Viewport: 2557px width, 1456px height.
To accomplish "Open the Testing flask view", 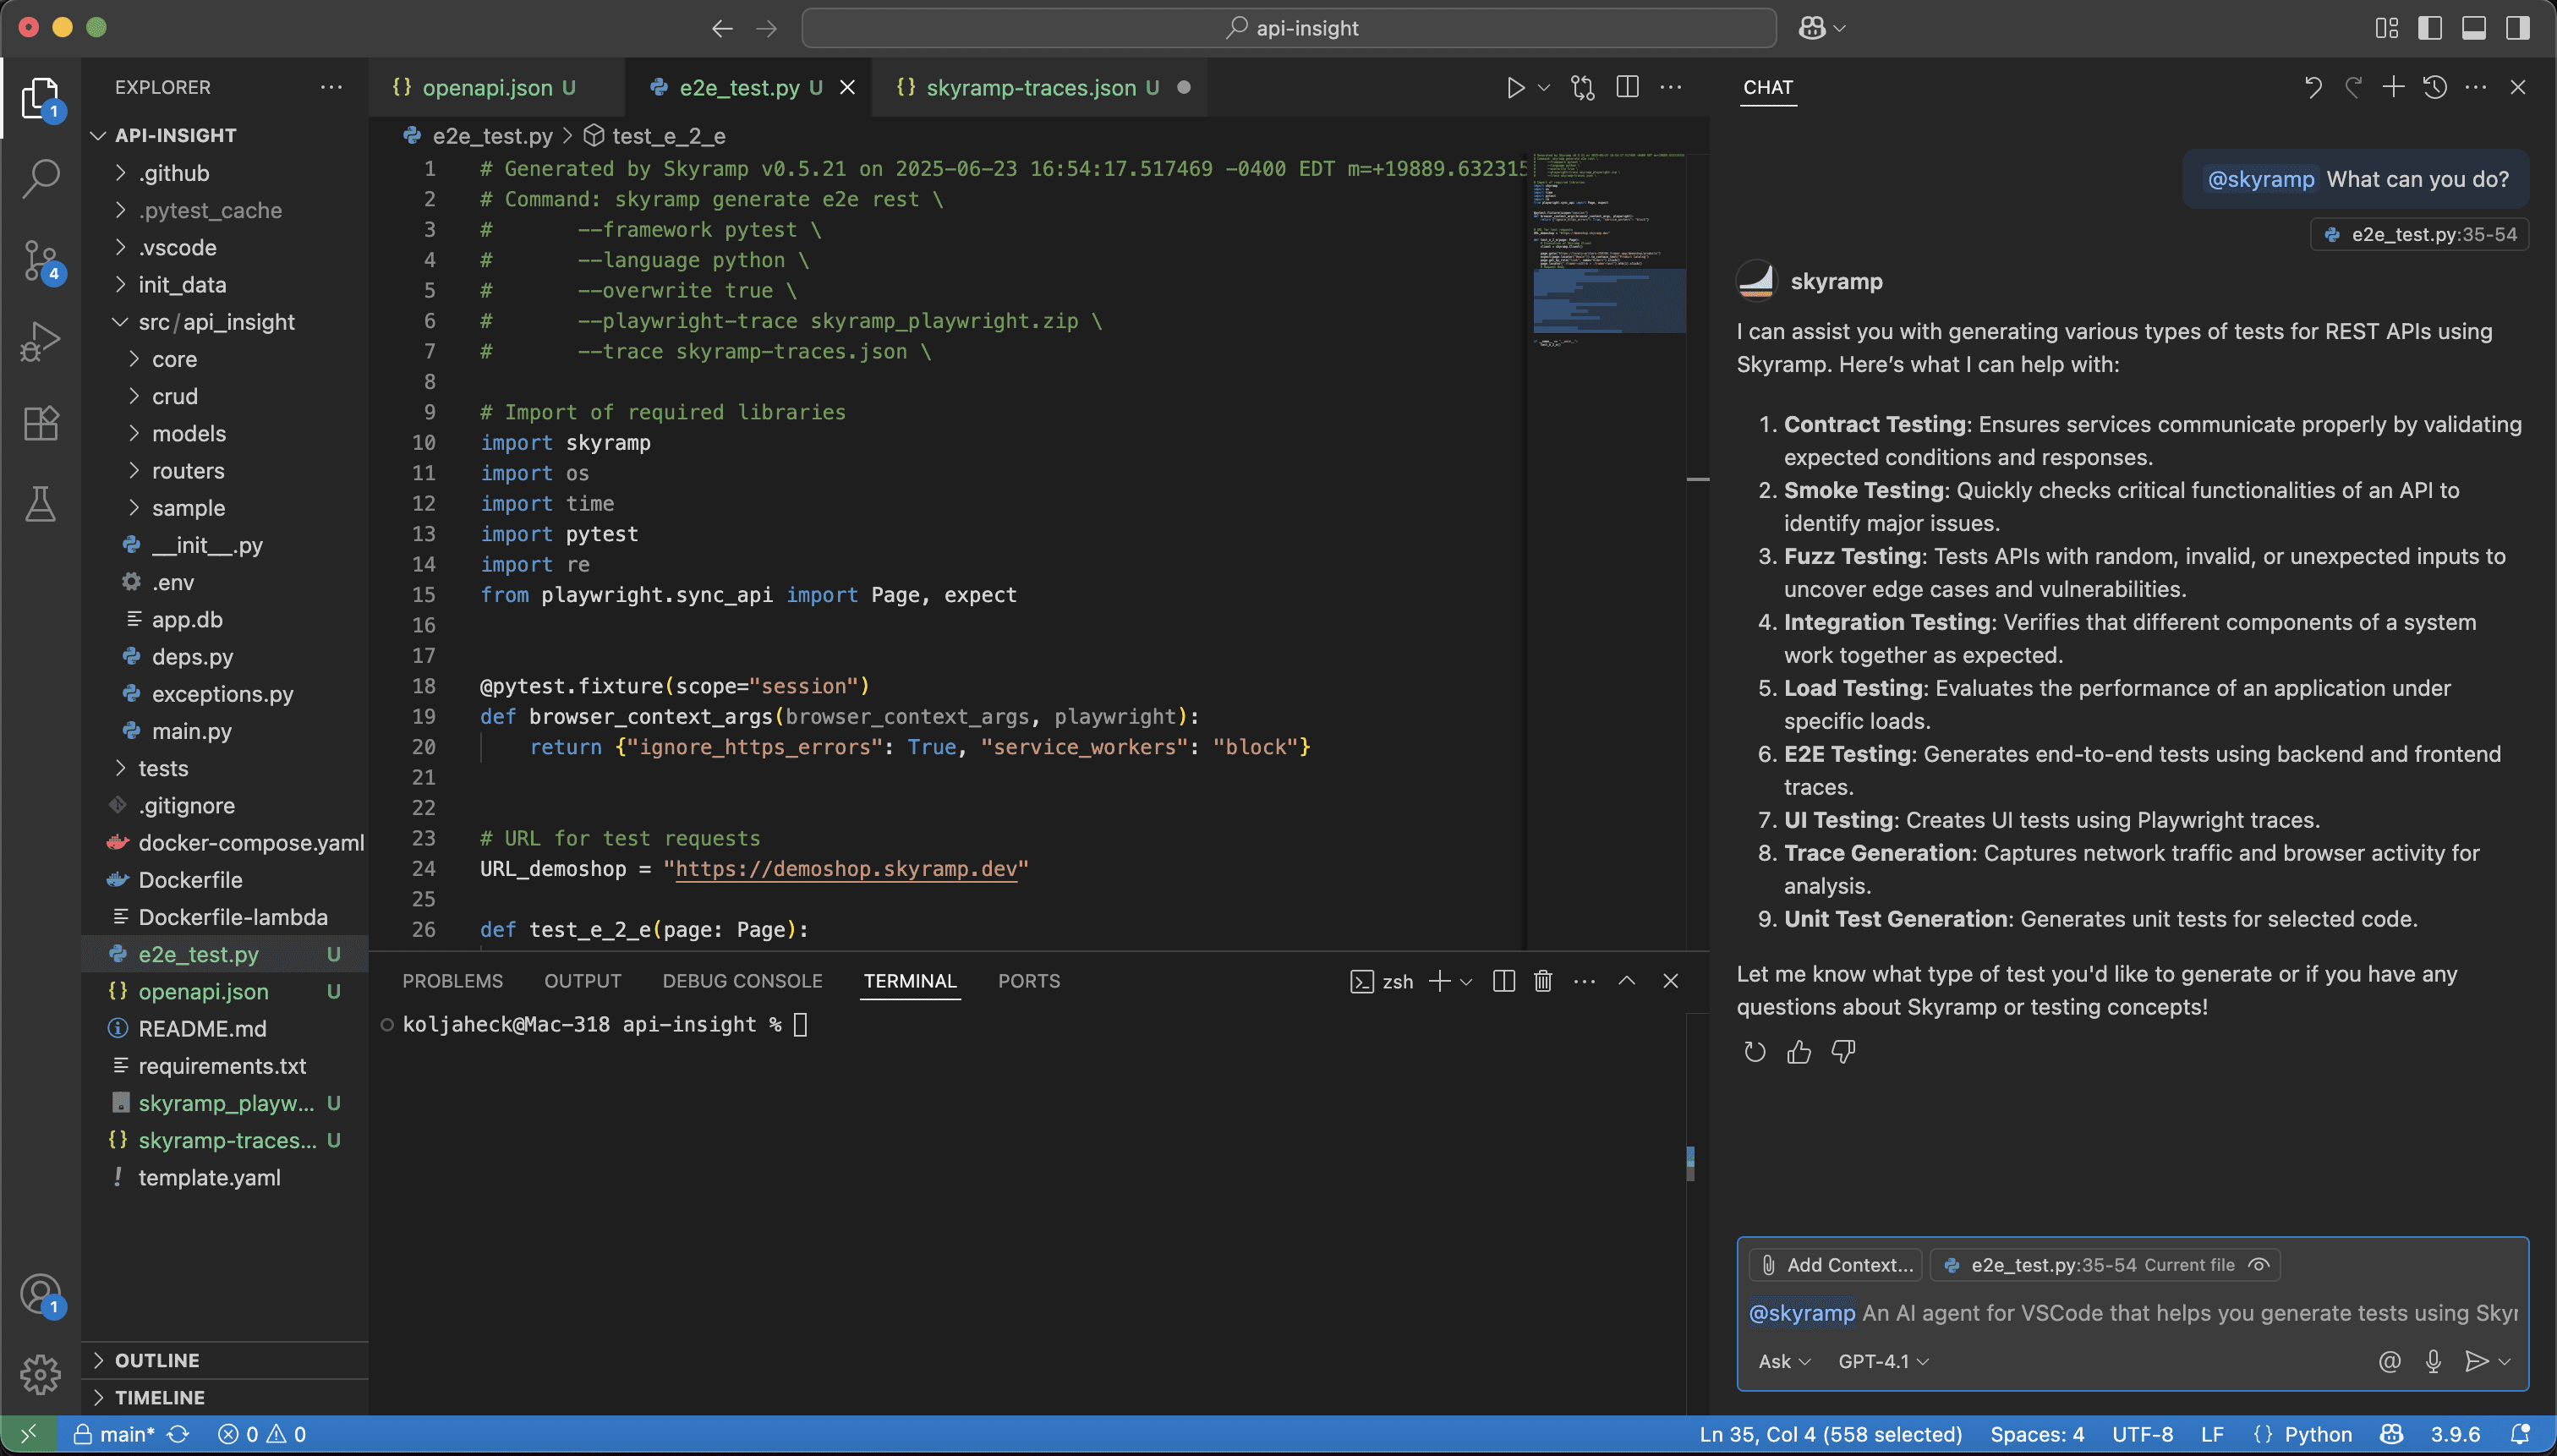I will tap(41, 504).
